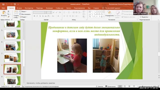The height and width of the screenshot is (90, 160).
Task: Start slideshow from beginning in quick access toolbar
Action: (15, 4)
